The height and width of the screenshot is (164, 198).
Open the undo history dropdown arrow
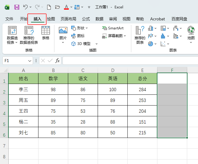point(30,7)
